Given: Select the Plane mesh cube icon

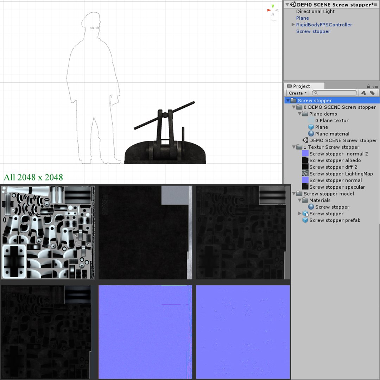Looking at the screenshot, I should [x=311, y=127].
